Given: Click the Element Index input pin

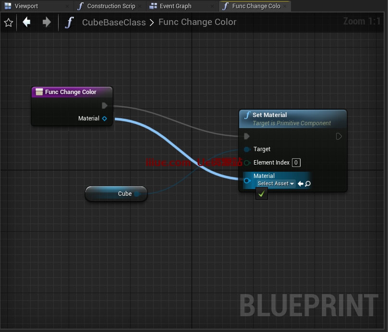Looking at the screenshot, I should click(247, 163).
